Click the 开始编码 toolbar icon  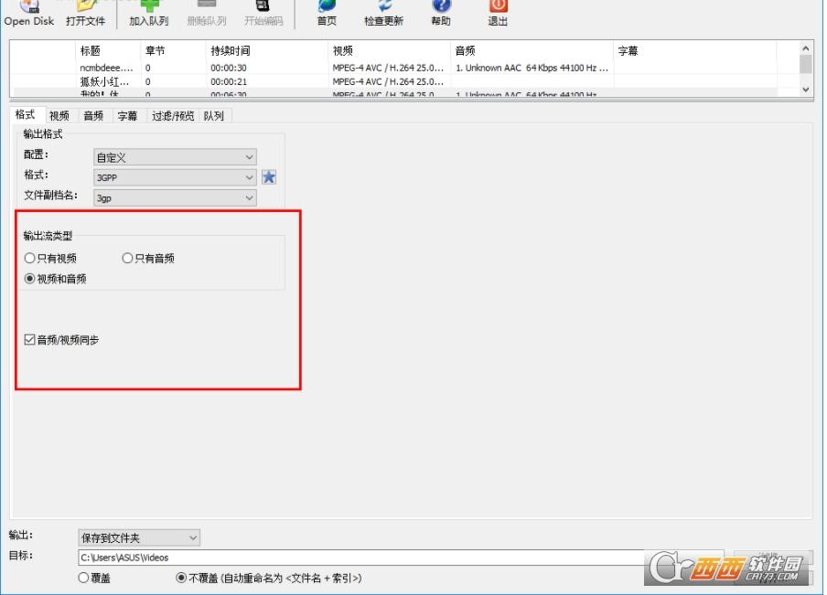pyautogui.click(x=263, y=5)
